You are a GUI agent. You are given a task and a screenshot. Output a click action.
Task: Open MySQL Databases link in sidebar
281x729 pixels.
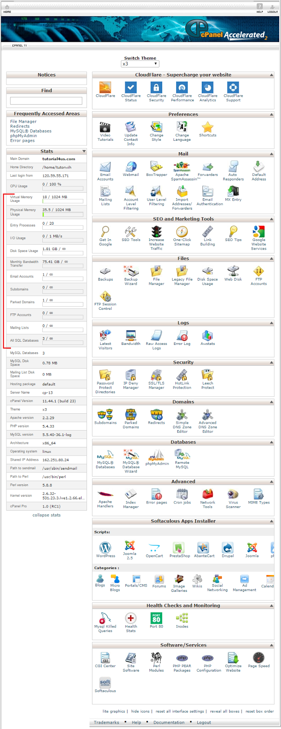tap(31, 131)
